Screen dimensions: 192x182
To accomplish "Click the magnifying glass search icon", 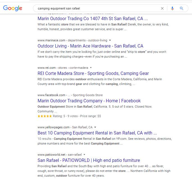I will click(182, 8).
